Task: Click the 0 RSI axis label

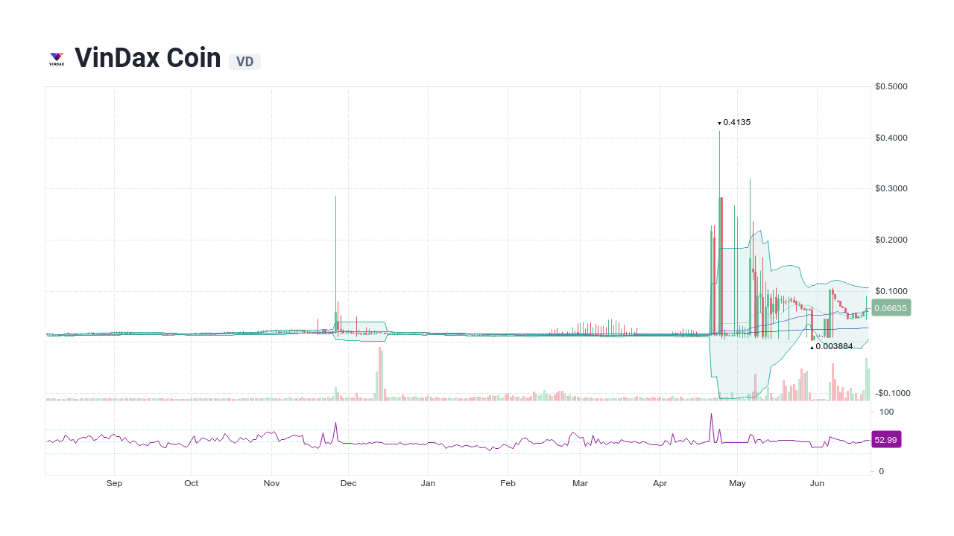Action: coord(882,471)
